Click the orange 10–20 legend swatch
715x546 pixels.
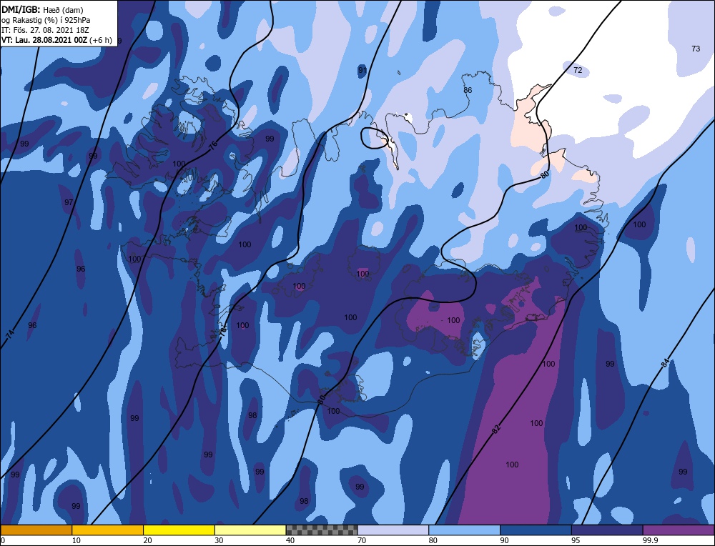(108, 530)
